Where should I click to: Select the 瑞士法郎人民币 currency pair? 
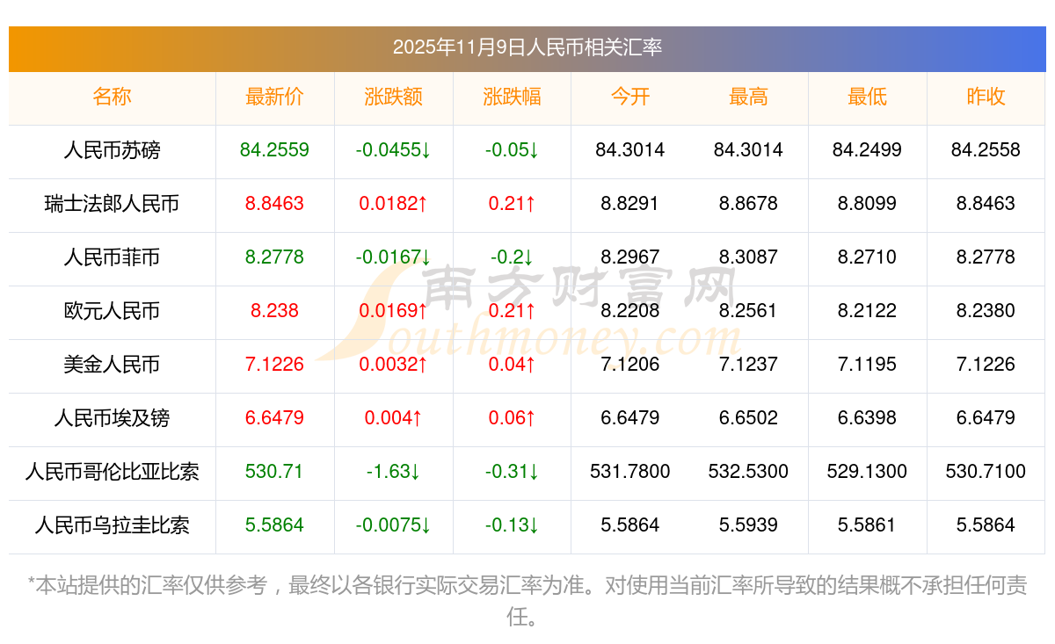pyautogui.click(x=112, y=204)
